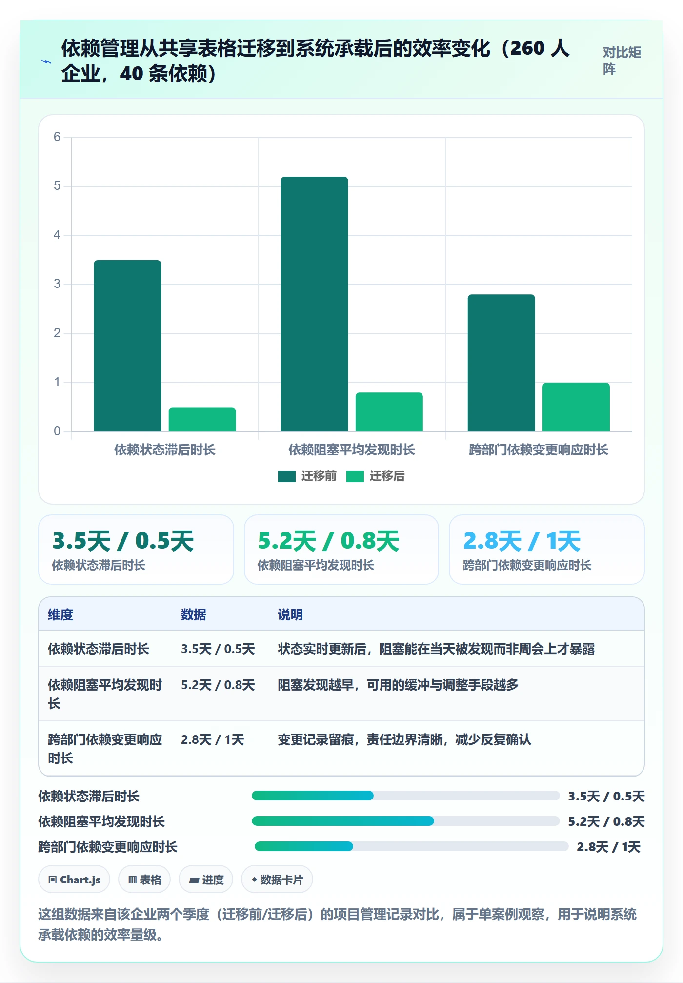Select the 3.5天 / 0.5天 data card
This screenshot has height=983, width=683.
136,550
